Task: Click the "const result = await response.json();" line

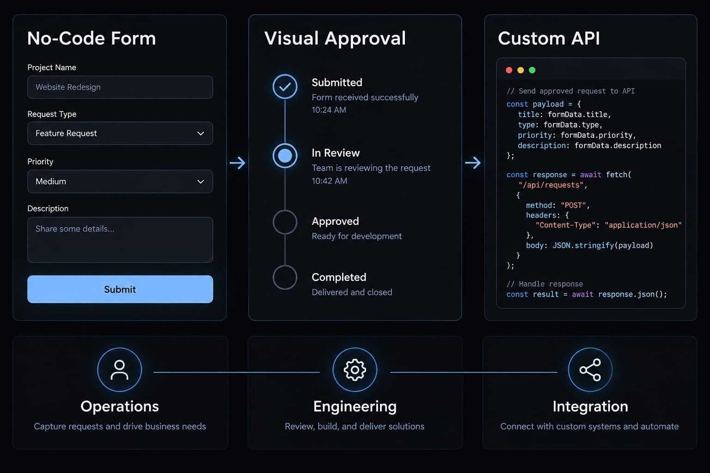Action: tap(587, 294)
